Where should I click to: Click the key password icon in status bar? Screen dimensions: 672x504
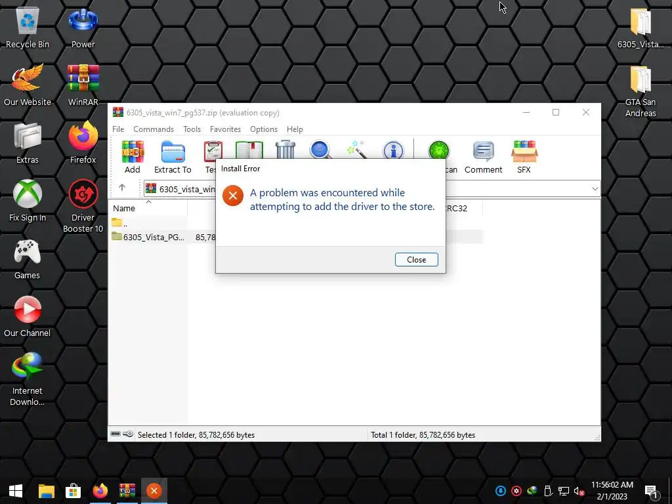click(x=128, y=434)
